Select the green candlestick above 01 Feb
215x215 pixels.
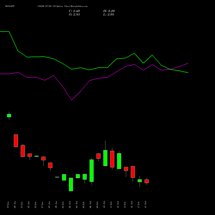pos(64,177)
